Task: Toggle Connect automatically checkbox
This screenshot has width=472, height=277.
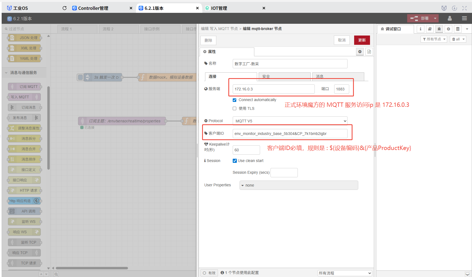Action: (235, 100)
